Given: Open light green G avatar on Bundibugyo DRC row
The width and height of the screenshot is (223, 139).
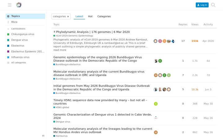Looking at the screenshot, I should 169,75.
